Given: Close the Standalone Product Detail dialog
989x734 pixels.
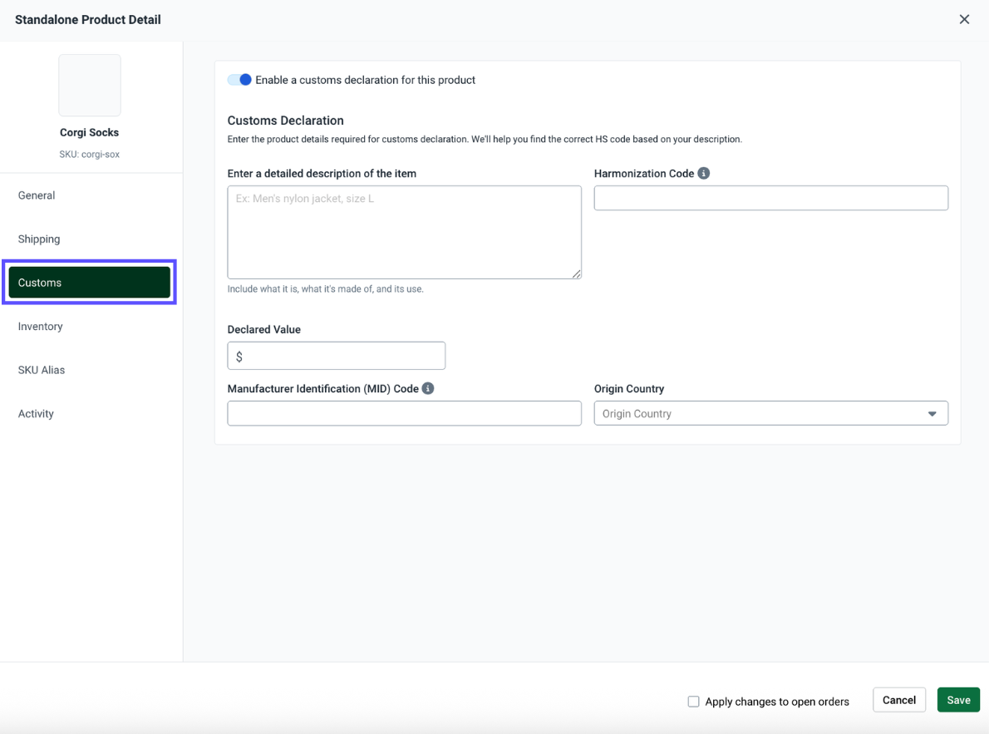Looking at the screenshot, I should 964,20.
